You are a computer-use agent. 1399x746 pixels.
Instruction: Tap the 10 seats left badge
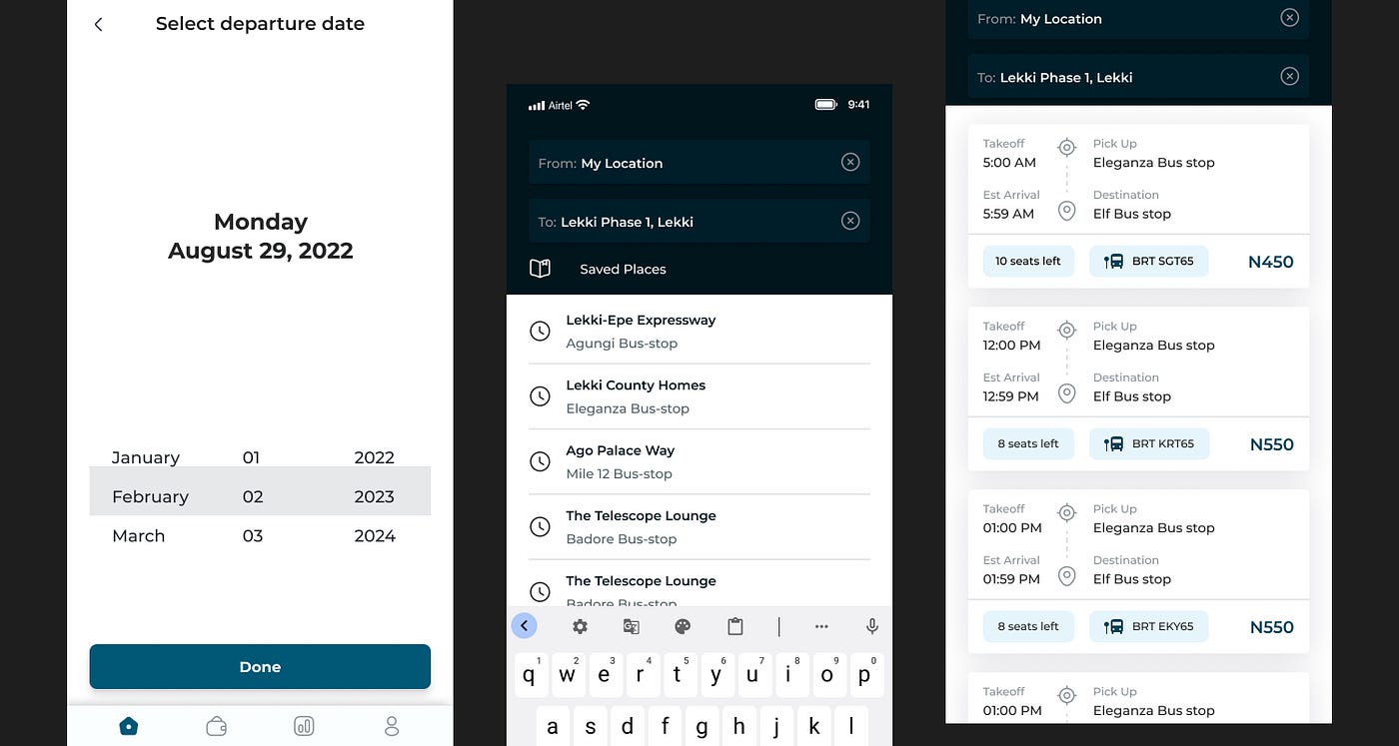(x=1028, y=262)
